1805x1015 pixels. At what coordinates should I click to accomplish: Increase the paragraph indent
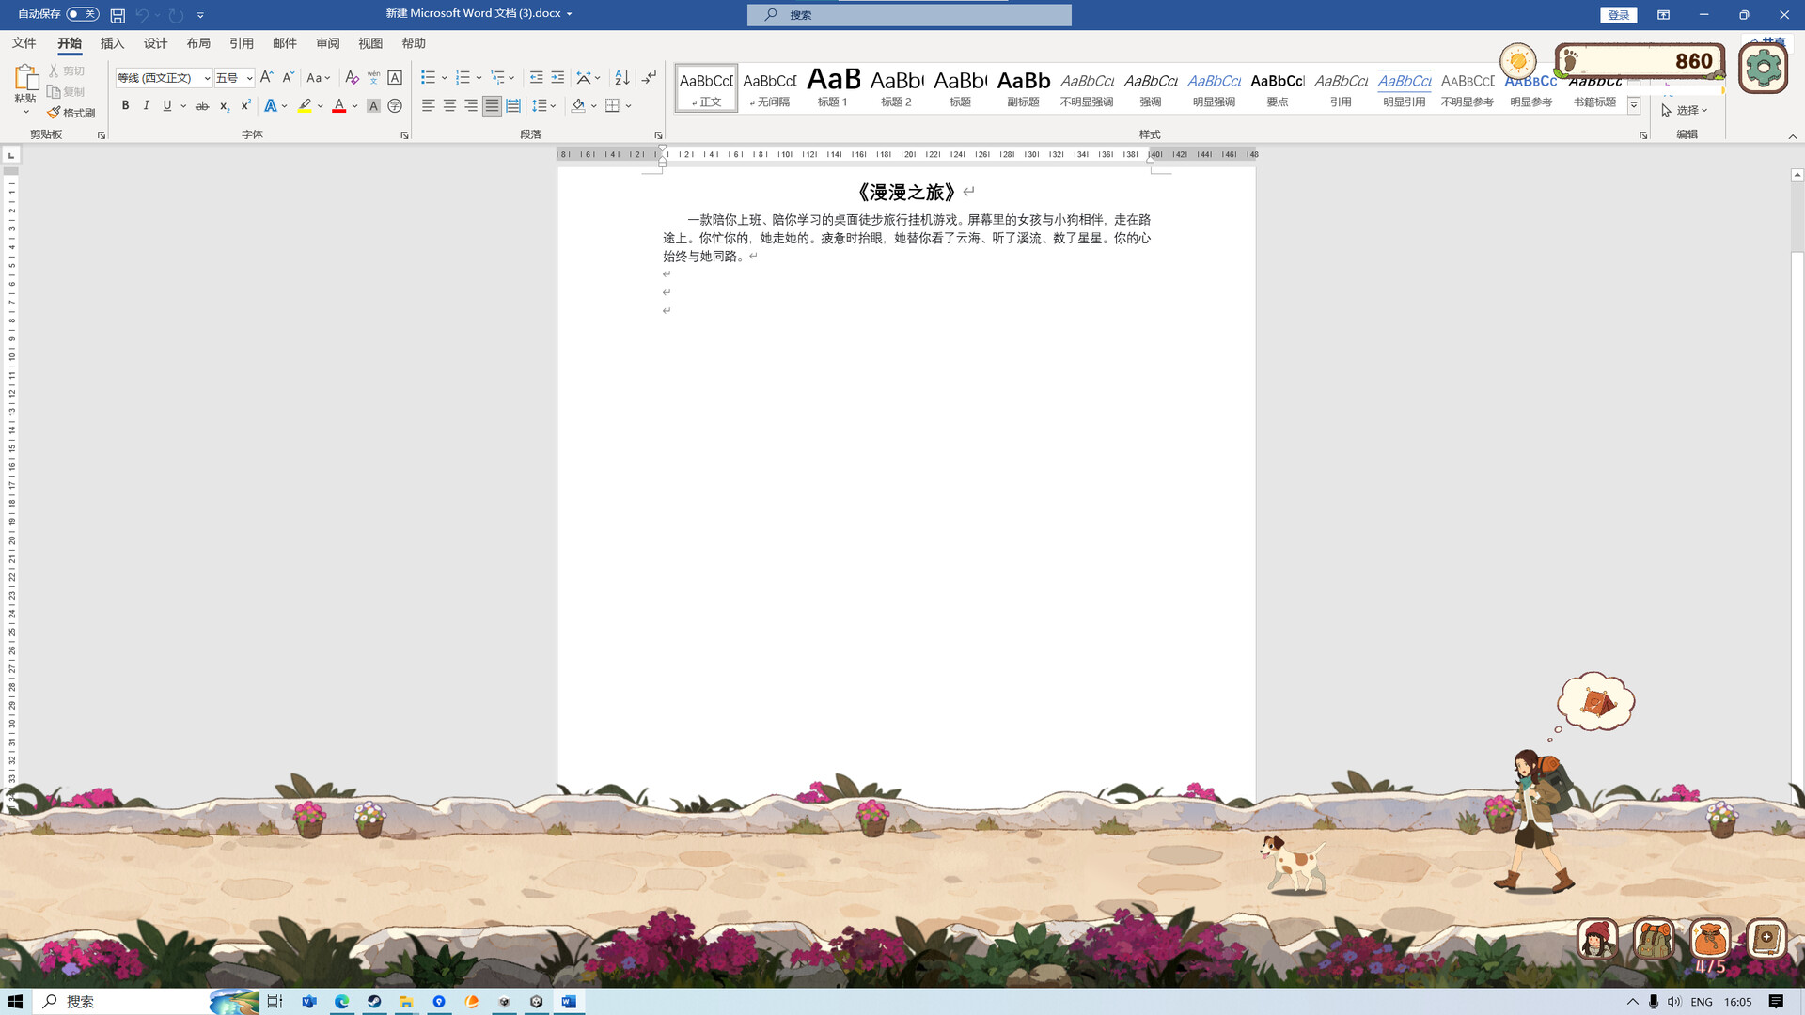point(557,78)
